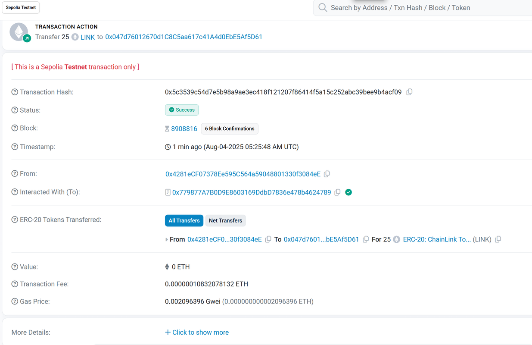Image resolution: width=532 pixels, height=345 pixels.
Task: Click the magnifier icon in search bar
Action: coord(323,8)
